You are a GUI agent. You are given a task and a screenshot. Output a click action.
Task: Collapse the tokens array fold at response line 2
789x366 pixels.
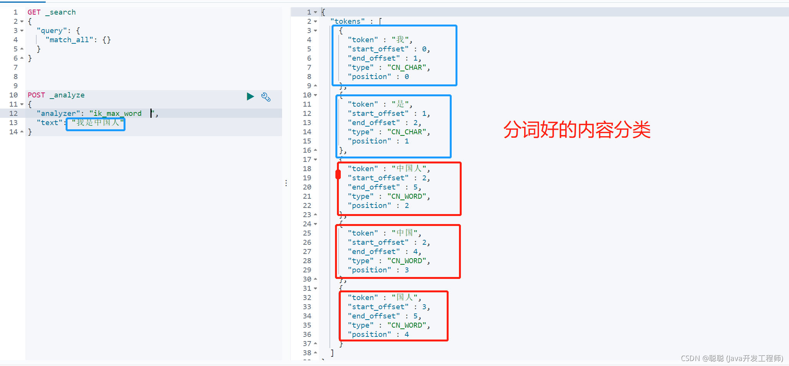click(x=315, y=21)
